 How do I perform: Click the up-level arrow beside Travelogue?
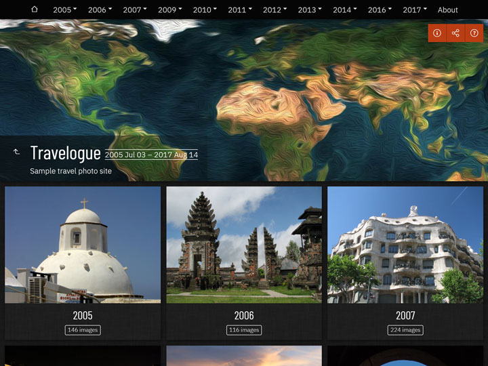coord(16,152)
